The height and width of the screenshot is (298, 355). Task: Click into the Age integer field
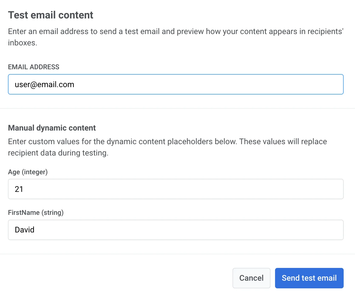[176, 189]
